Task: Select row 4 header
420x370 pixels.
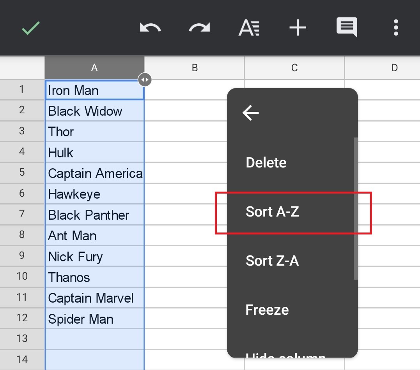Action: point(22,152)
